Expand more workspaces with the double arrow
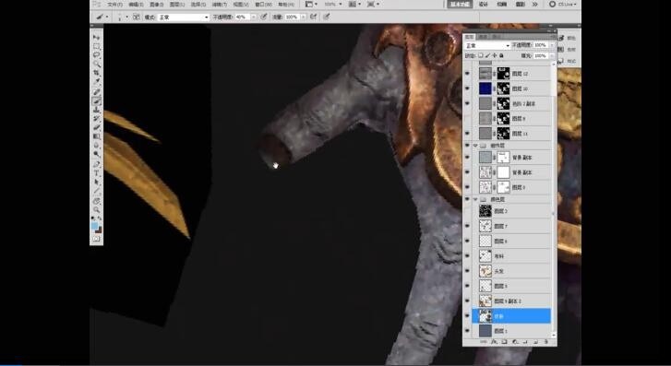The width and height of the screenshot is (671, 366). pyautogui.click(x=535, y=5)
